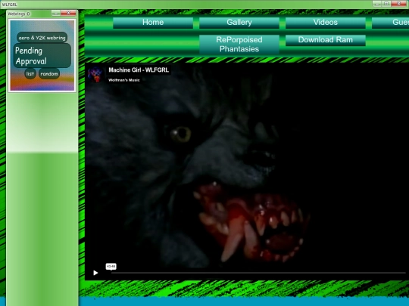The width and height of the screenshot is (409, 306).
Task: Minimize the Webrings :D window
Action: 55,13
